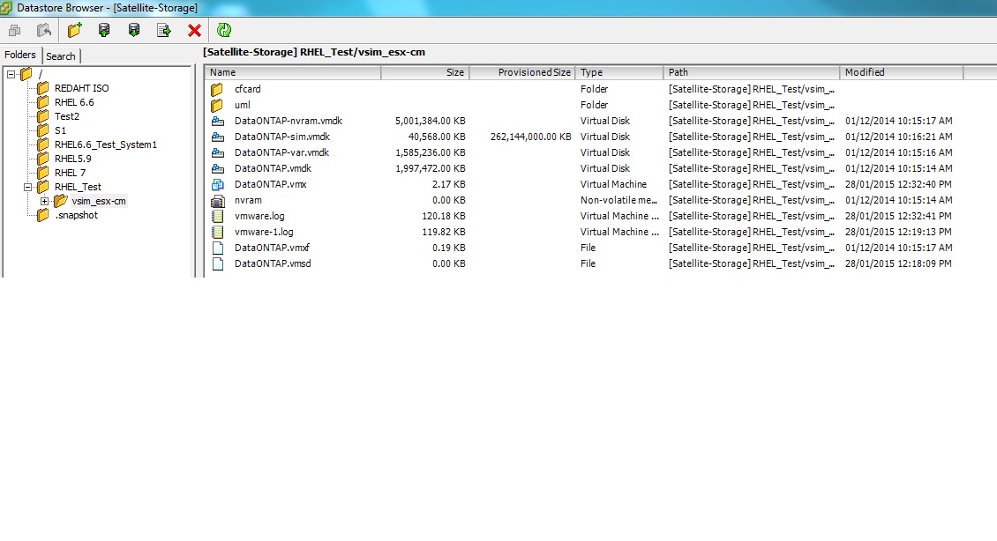Sort file list by Modified column
Viewport: 997px width, 541px height.
click(902, 72)
